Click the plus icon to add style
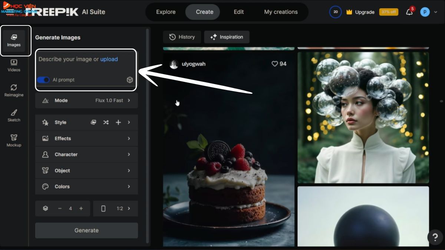Screen dimensions: 445x250 point(118,122)
